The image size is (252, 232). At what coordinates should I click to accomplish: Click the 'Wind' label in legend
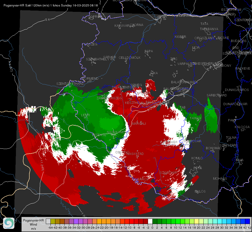coord(33,225)
